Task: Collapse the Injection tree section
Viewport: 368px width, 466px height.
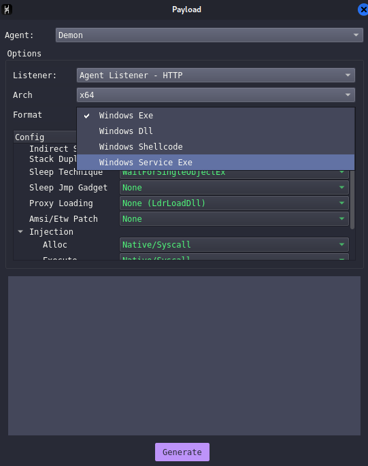Action: tap(20, 231)
